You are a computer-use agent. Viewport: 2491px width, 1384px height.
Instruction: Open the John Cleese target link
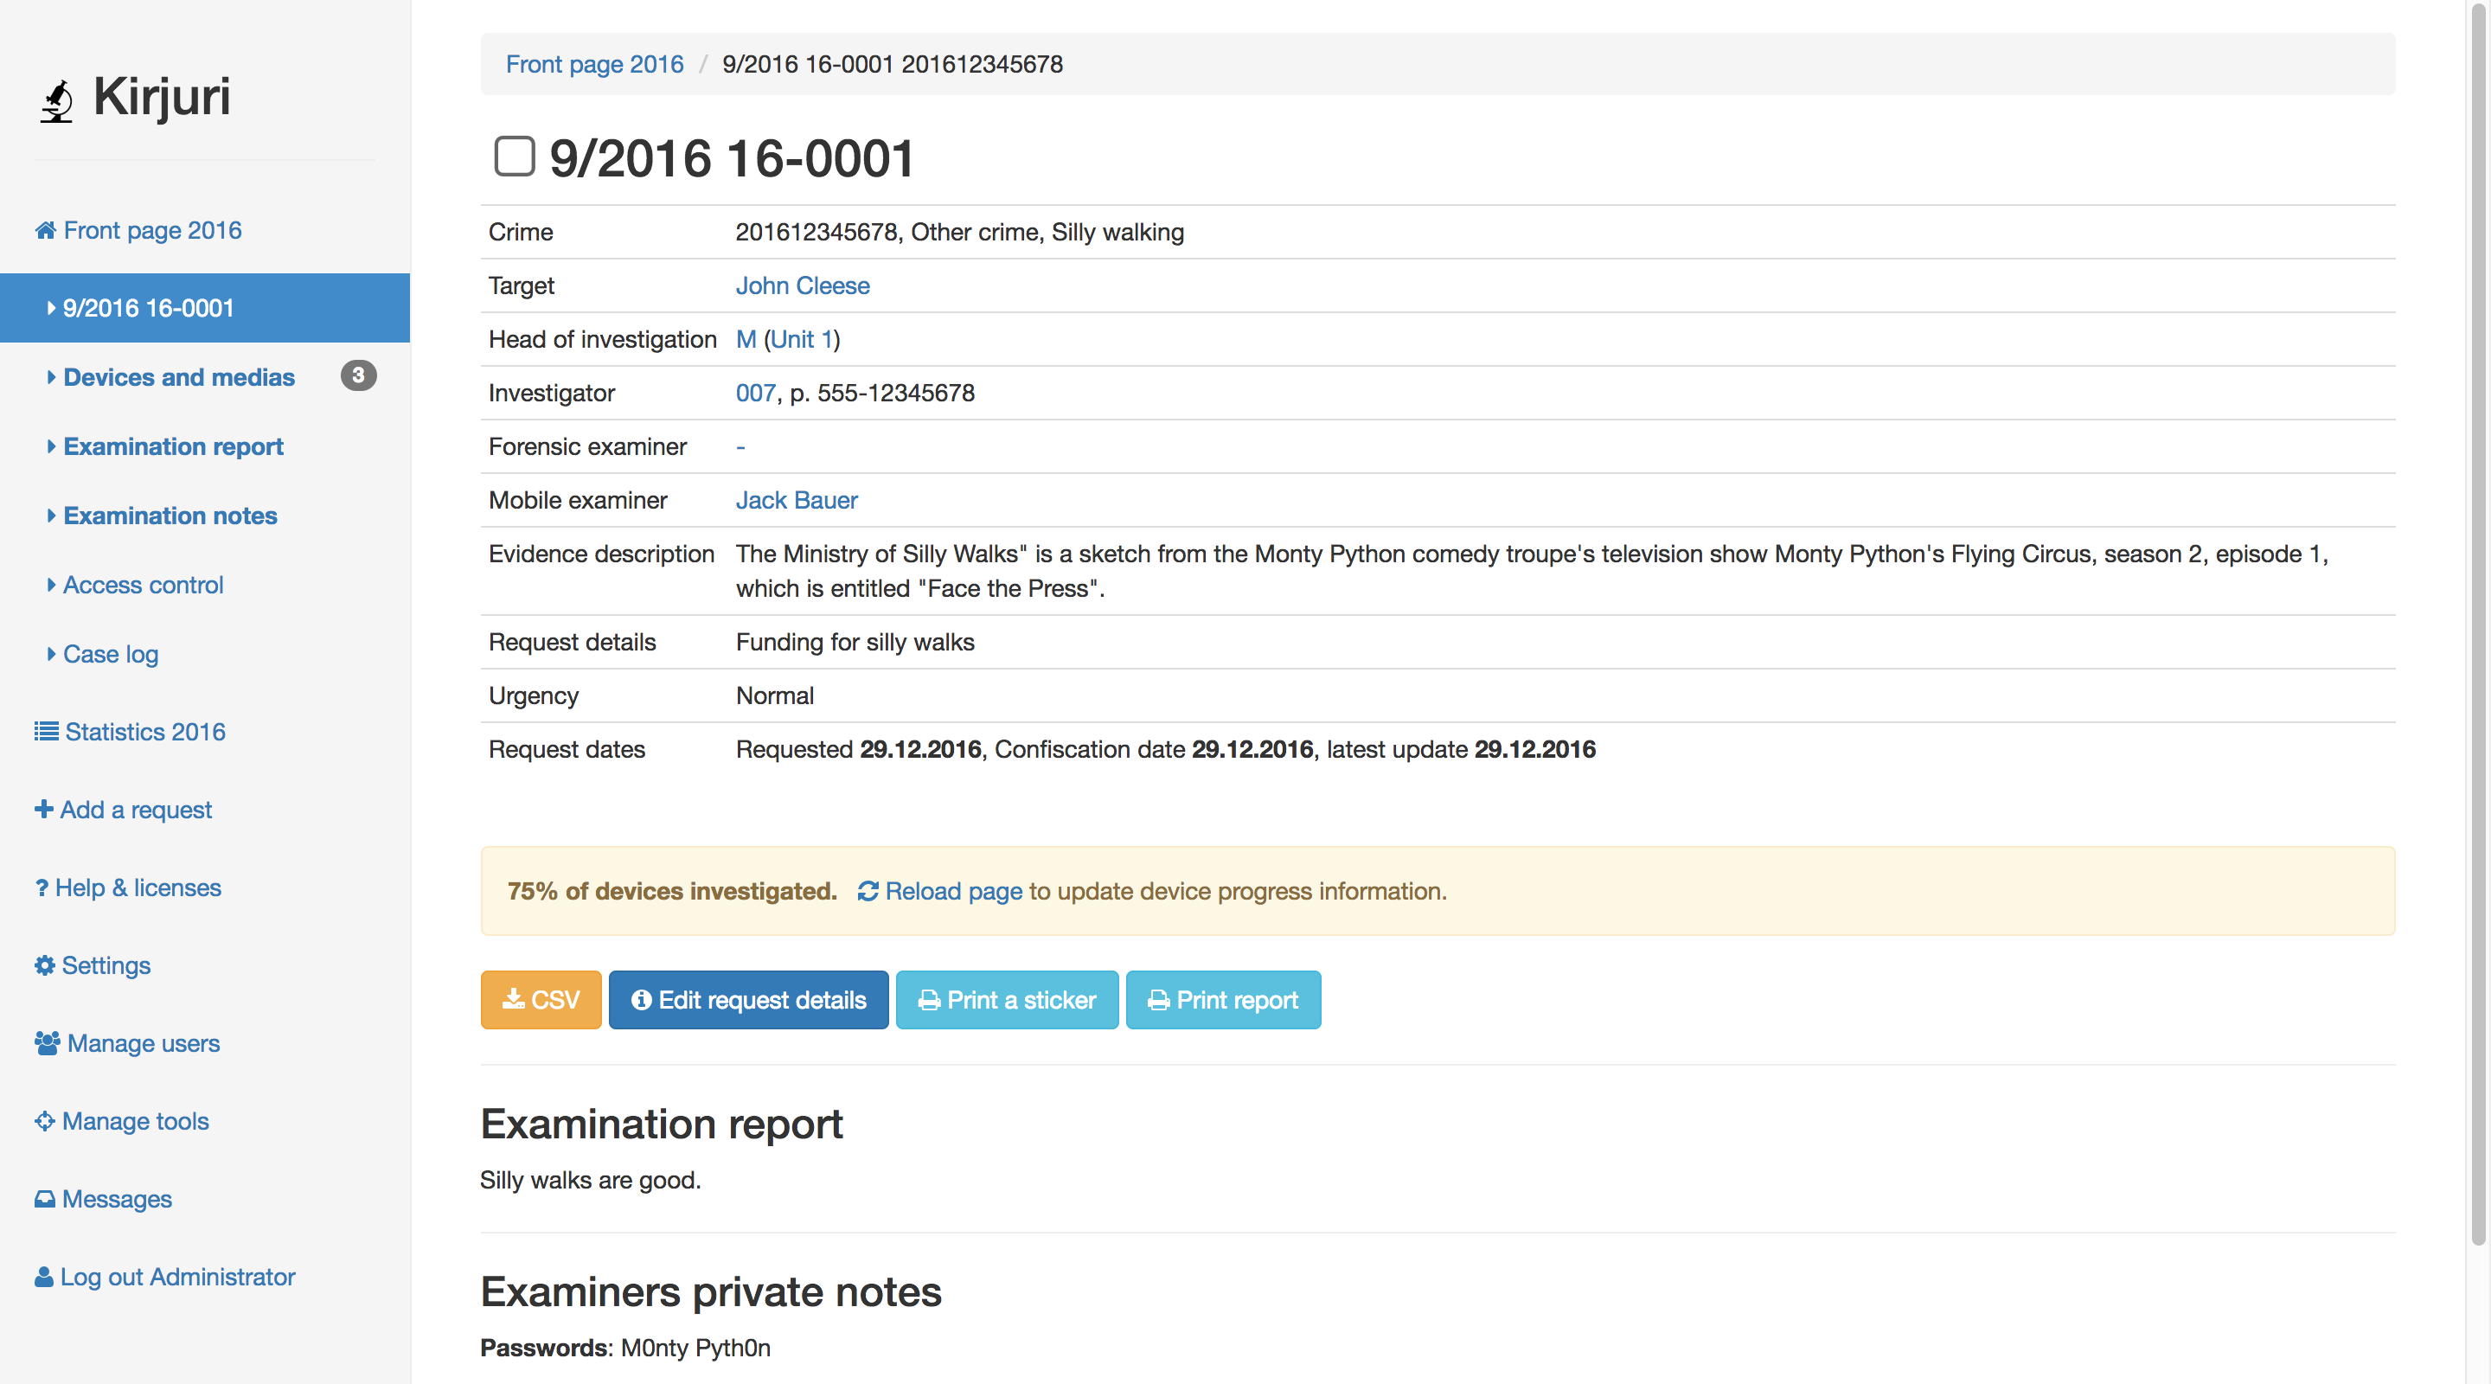pyautogui.click(x=802, y=285)
